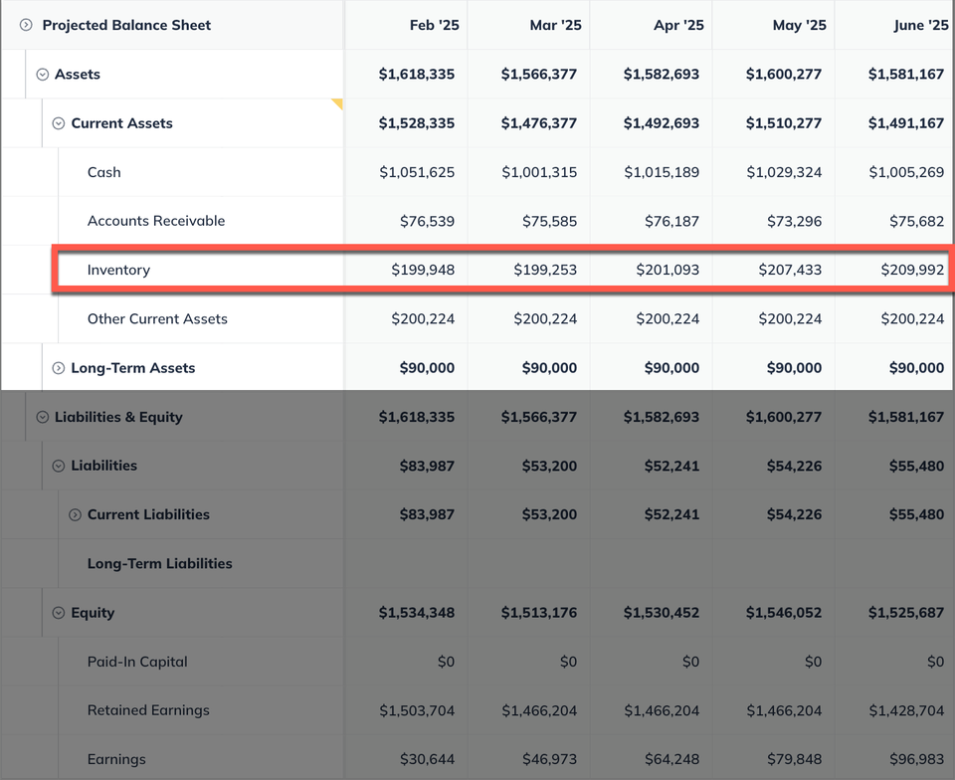Collapse the Equity group chevron
The image size is (955, 780).
59,613
